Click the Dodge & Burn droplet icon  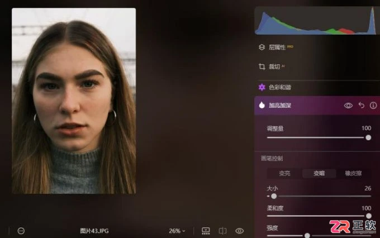pos(262,105)
